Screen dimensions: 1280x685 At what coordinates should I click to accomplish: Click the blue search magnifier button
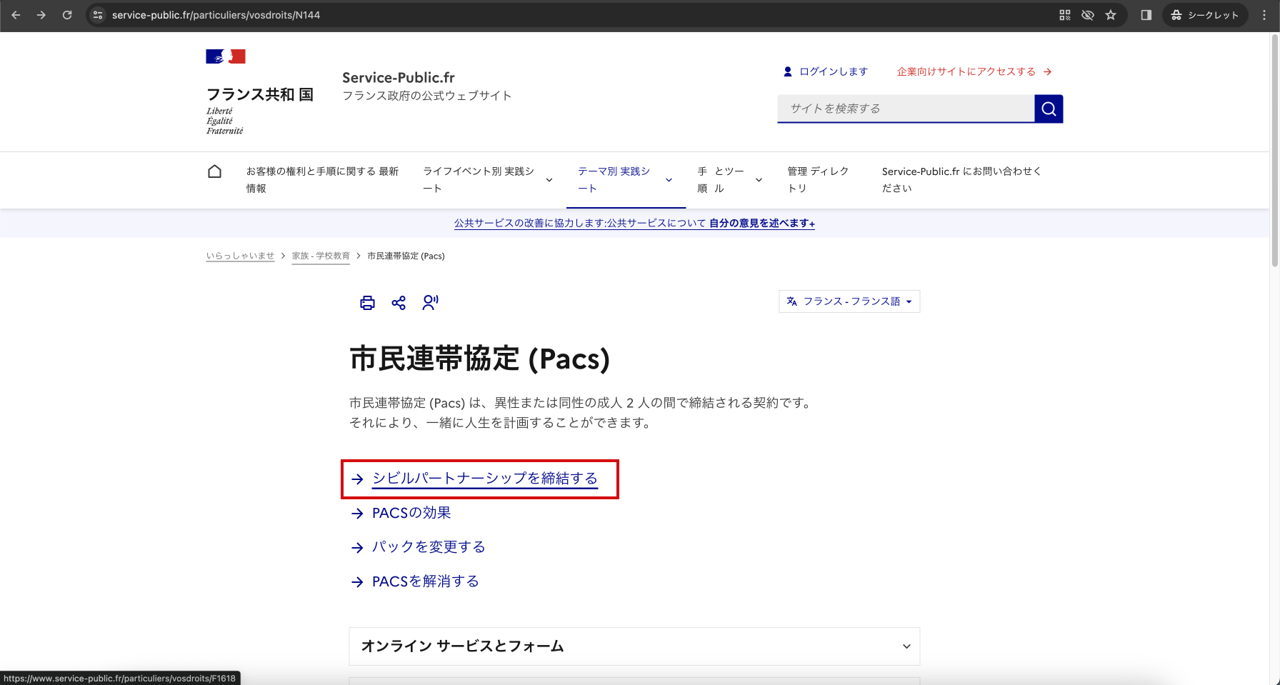[x=1049, y=109]
